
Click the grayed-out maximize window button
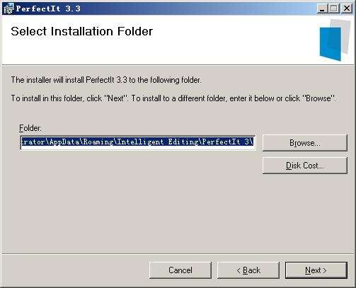334,8
